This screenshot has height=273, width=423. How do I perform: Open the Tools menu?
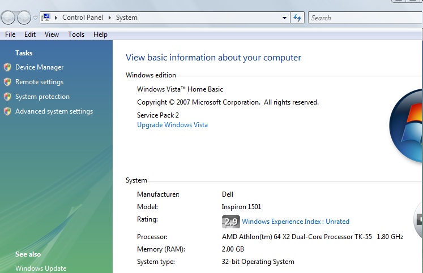pyautogui.click(x=76, y=34)
